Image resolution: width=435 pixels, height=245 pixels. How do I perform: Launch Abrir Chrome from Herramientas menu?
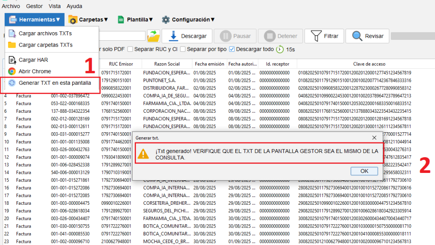coord(34,71)
